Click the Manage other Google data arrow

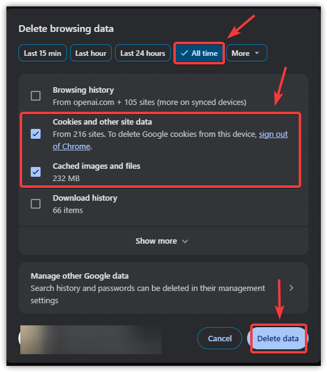[291, 288]
